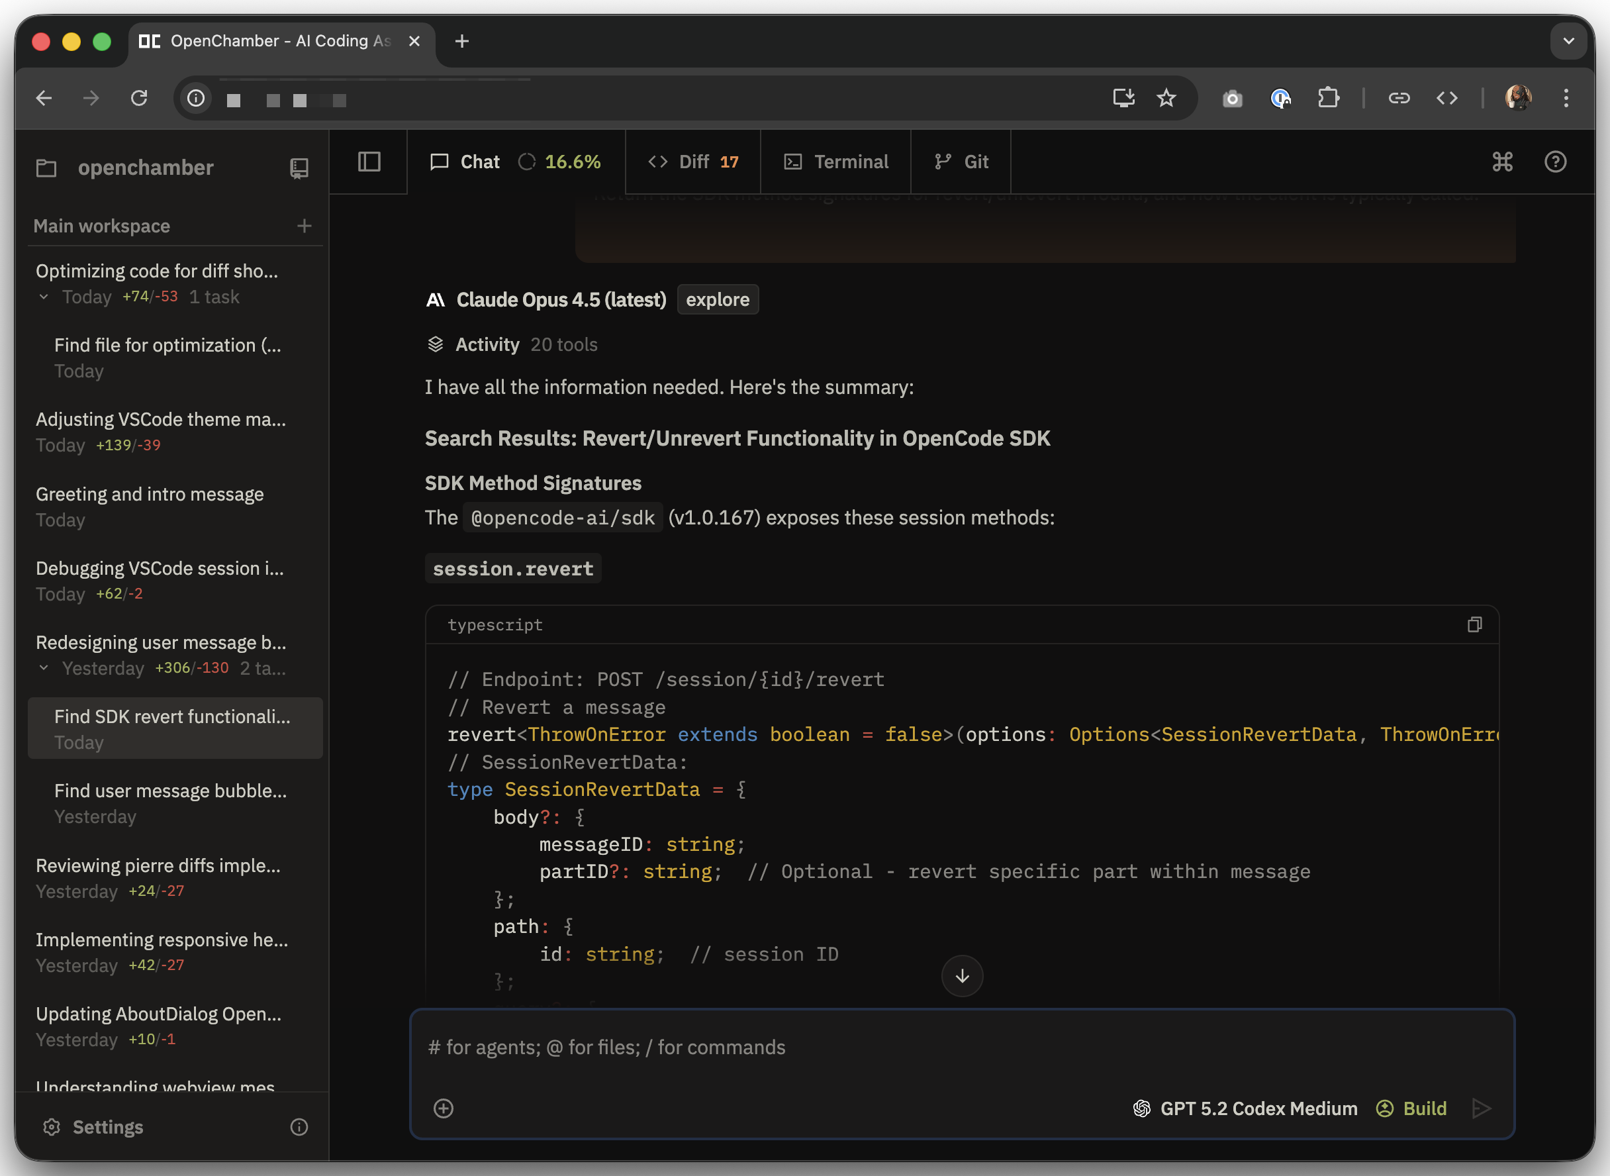Open the Chat tab
Screen dimensions: 1610x1176
pos(465,162)
